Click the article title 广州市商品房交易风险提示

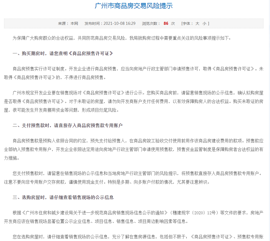click(x=134, y=6)
